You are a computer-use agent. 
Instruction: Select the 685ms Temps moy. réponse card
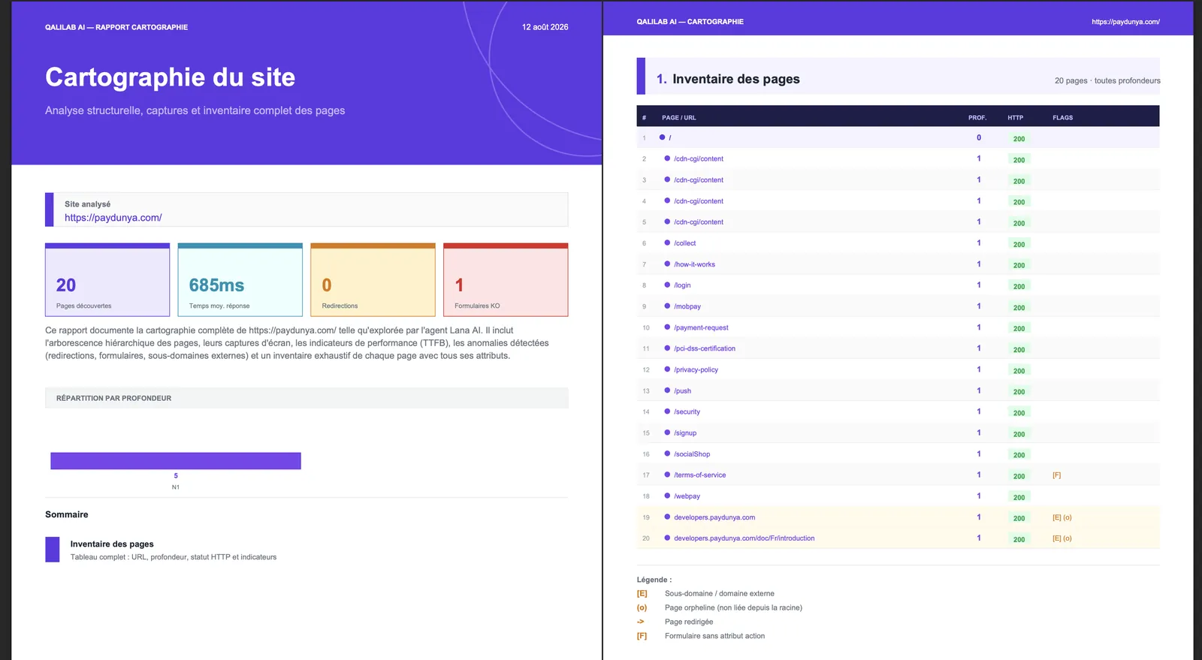240,280
